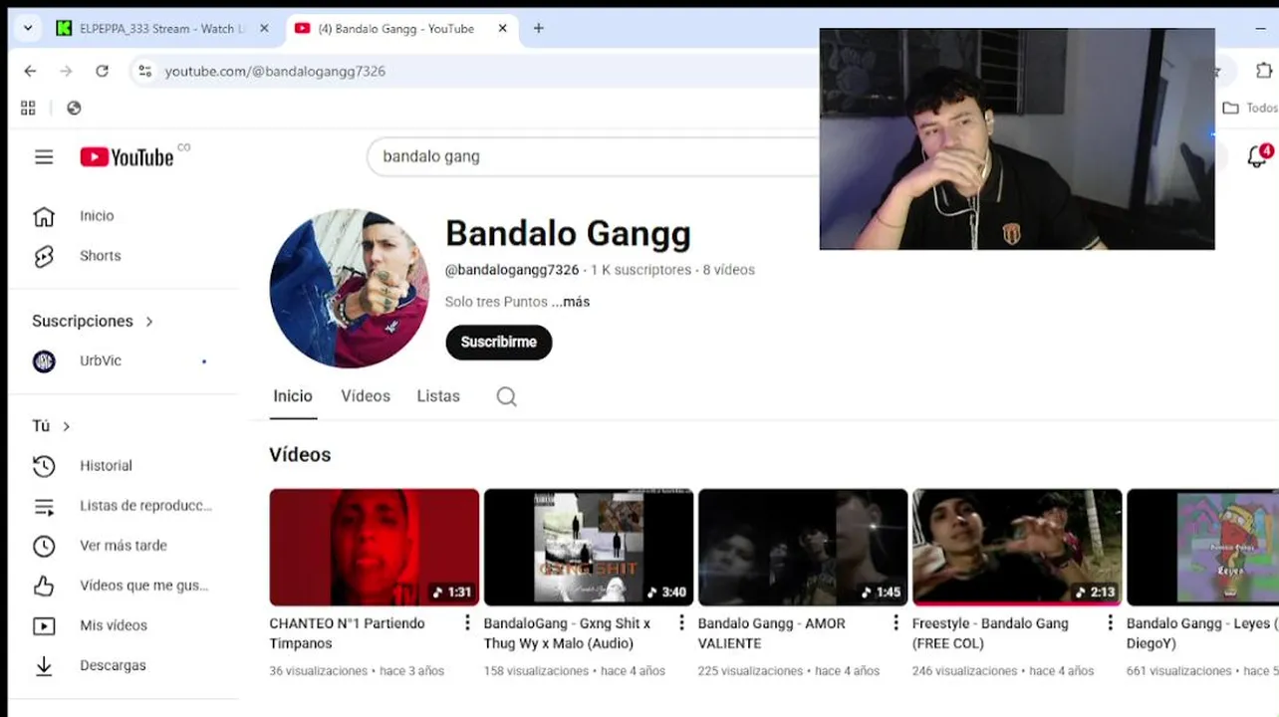
Task: Expand the Suscripciones section chevron
Action: [149, 322]
